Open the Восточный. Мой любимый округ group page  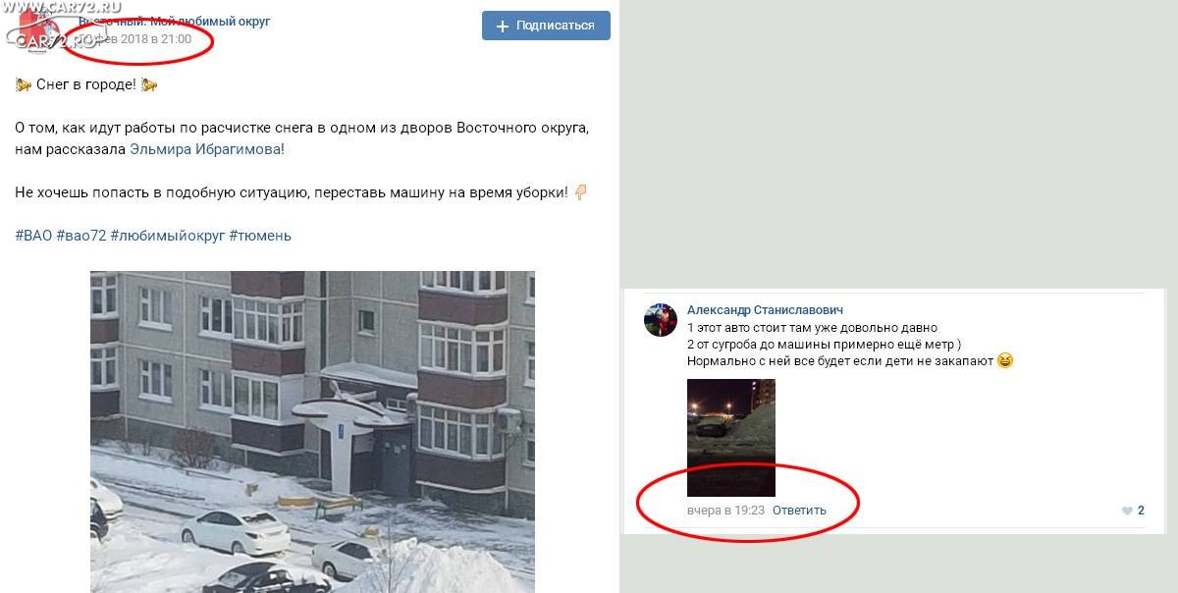tap(174, 21)
